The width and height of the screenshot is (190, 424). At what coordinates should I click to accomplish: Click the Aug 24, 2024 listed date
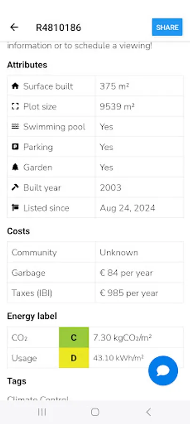coord(127,208)
